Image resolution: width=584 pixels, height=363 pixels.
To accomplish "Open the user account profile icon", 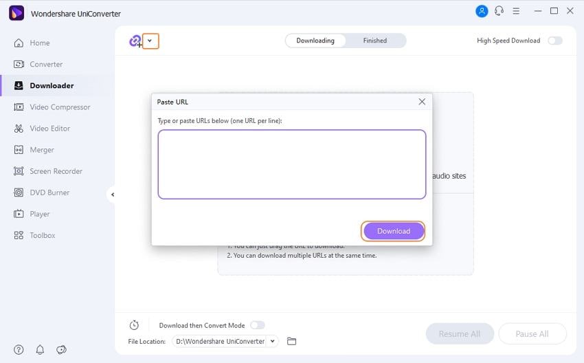I will tap(482, 11).
